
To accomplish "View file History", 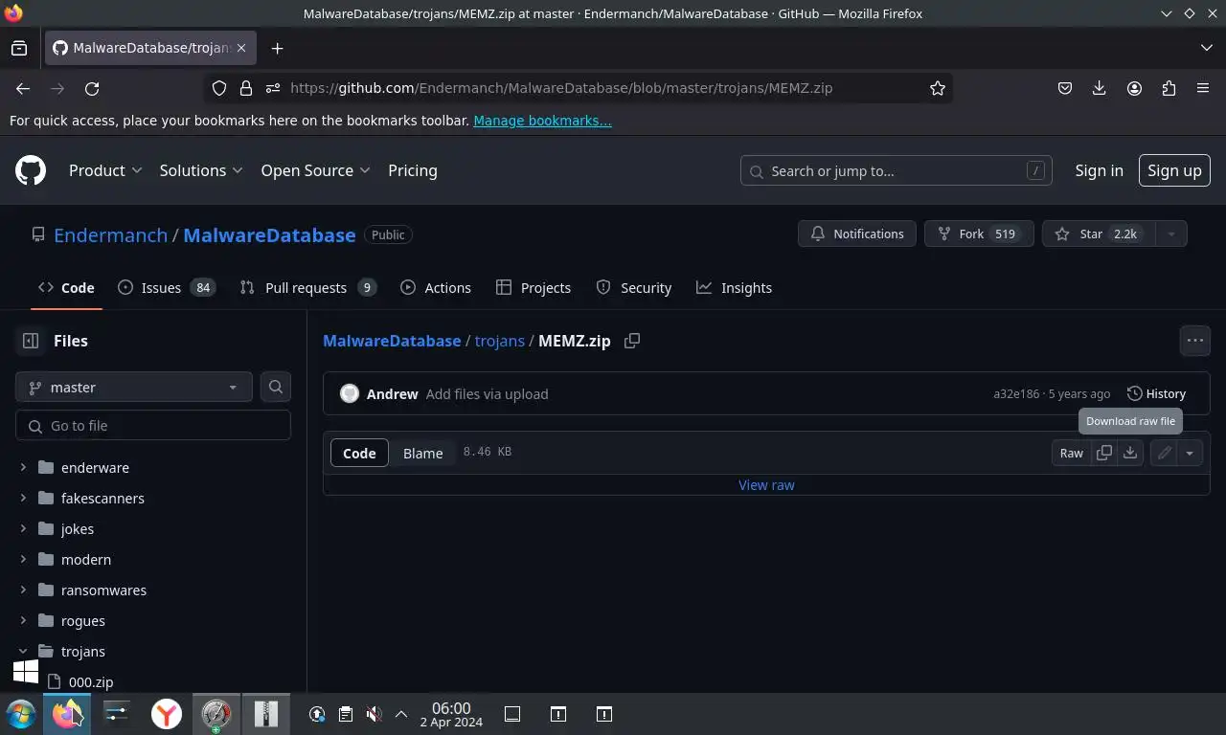I will pos(1156,394).
